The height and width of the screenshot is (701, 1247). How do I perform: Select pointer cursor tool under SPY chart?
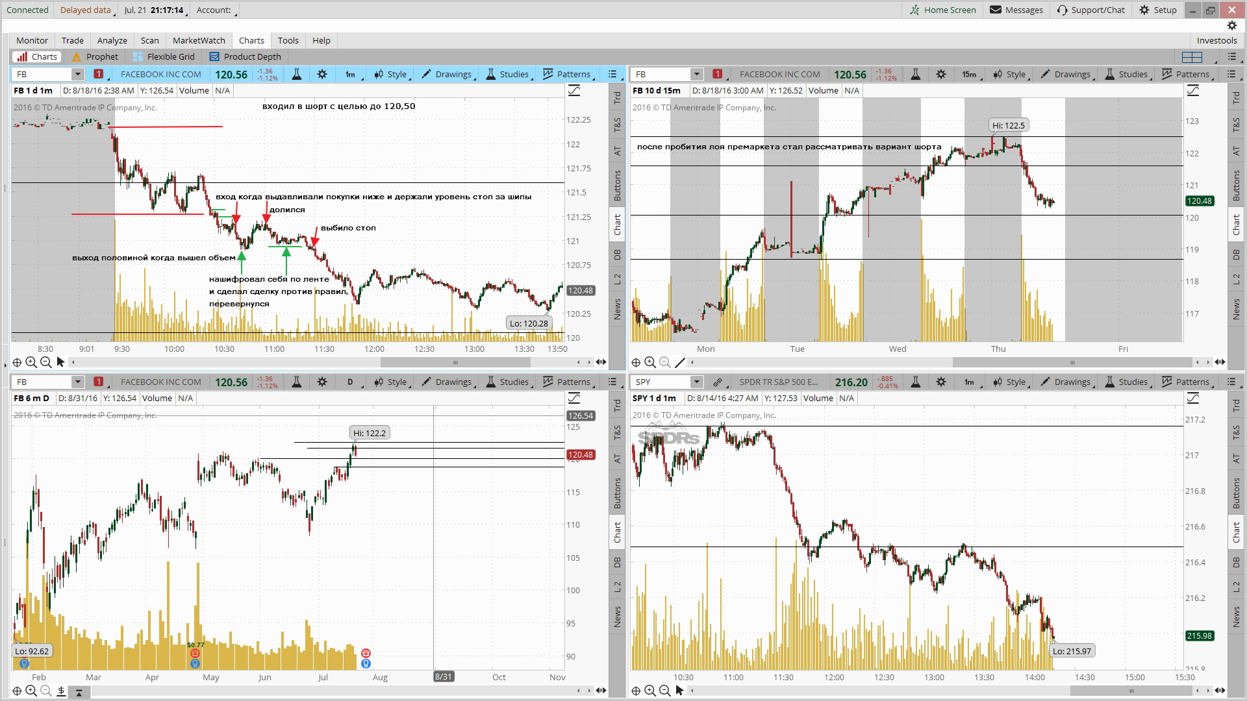[679, 691]
